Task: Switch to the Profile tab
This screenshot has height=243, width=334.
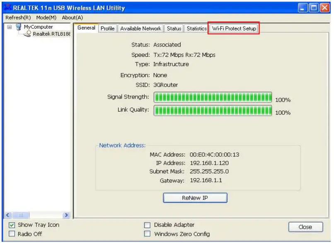Action: (108, 28)
